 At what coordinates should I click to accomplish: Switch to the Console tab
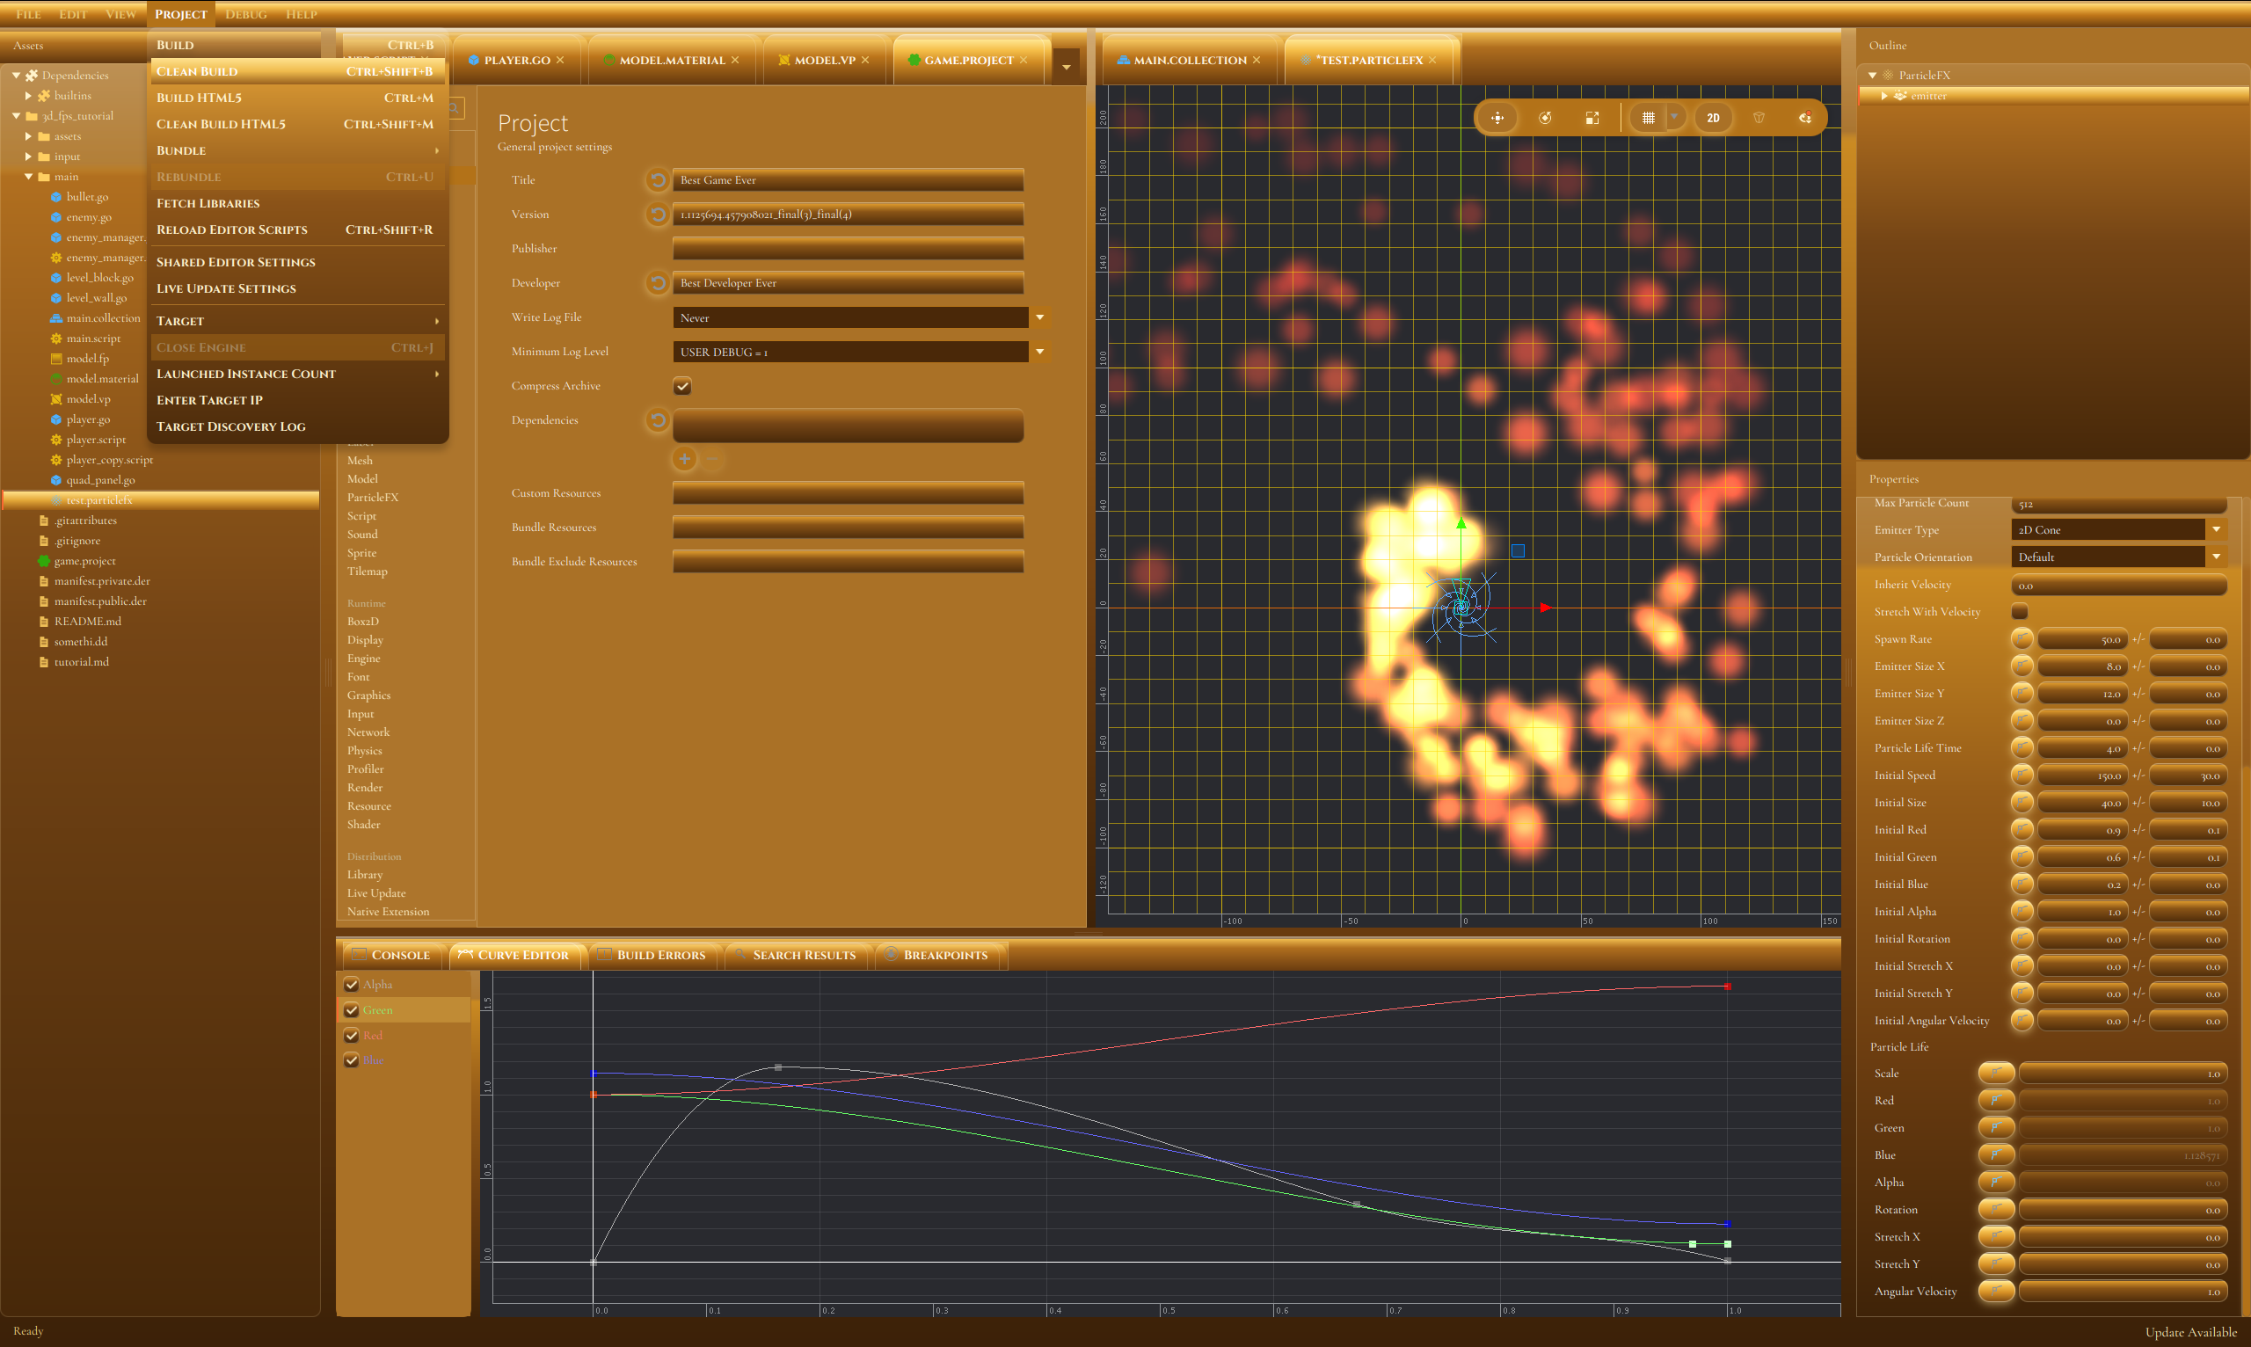coord(391,955)
